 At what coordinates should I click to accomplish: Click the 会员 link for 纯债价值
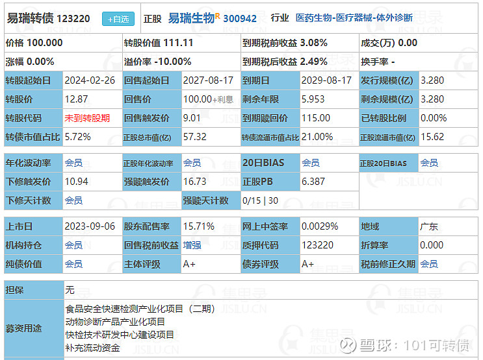73,264
